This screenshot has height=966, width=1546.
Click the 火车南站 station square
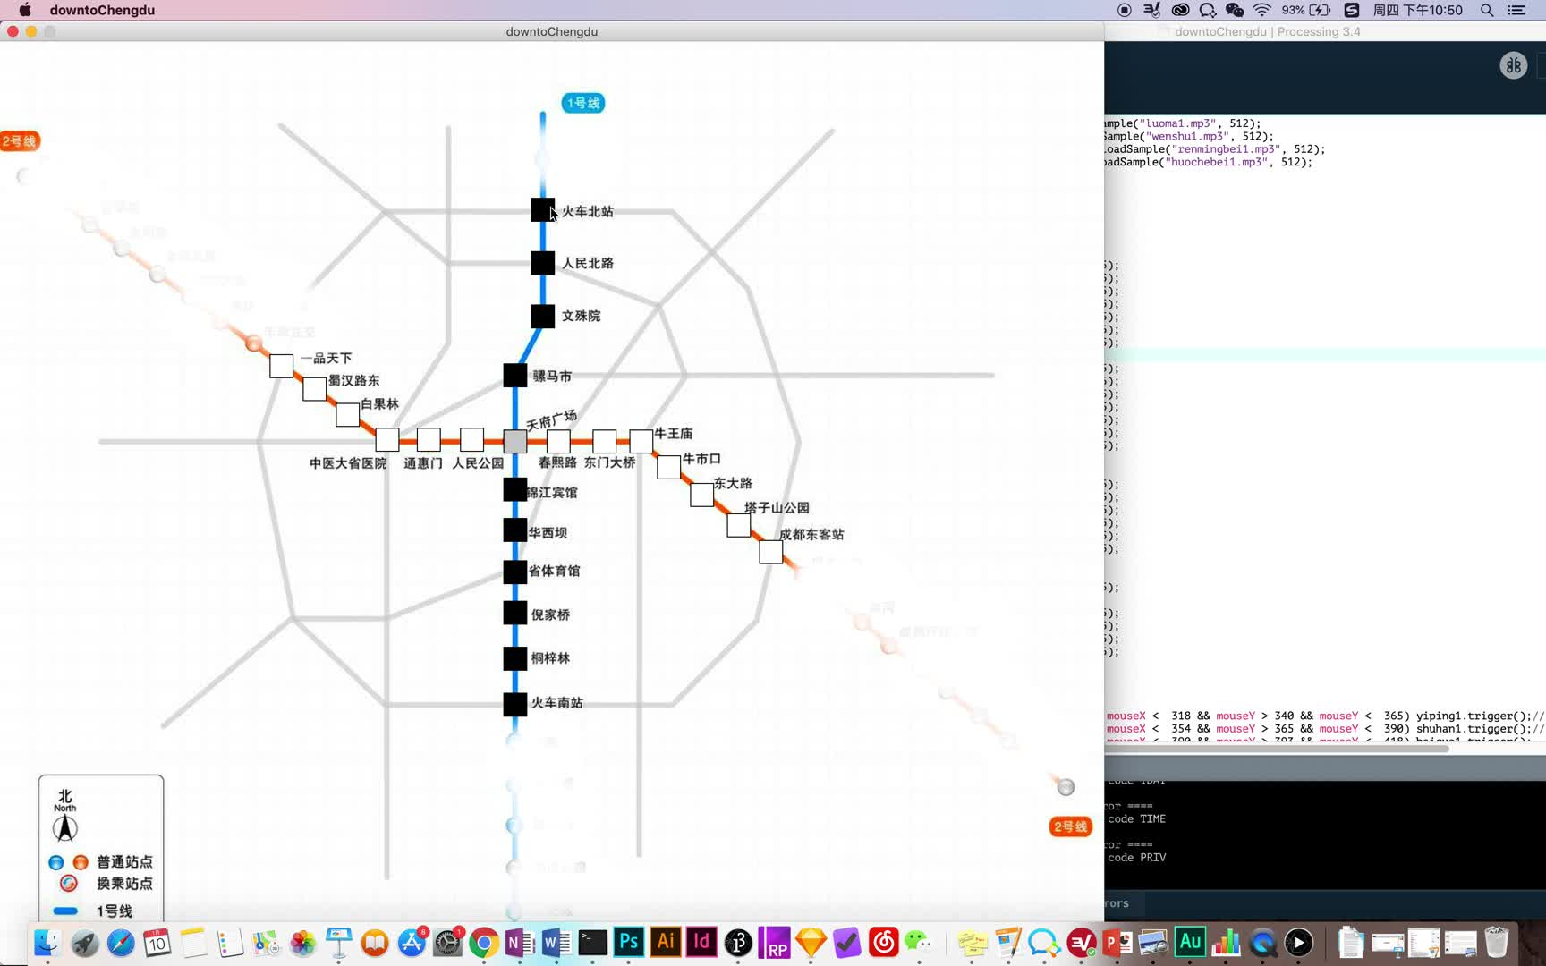514,704
